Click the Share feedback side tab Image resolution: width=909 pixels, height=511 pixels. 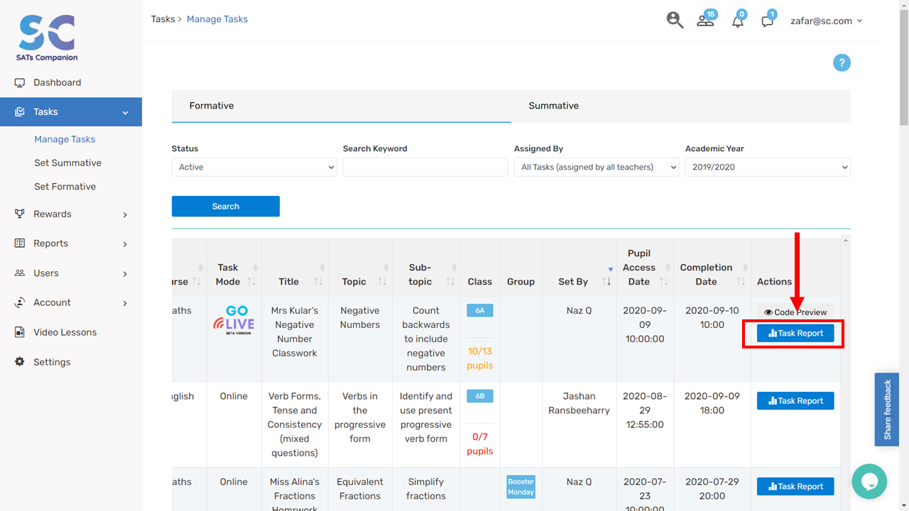coord(887,410)
